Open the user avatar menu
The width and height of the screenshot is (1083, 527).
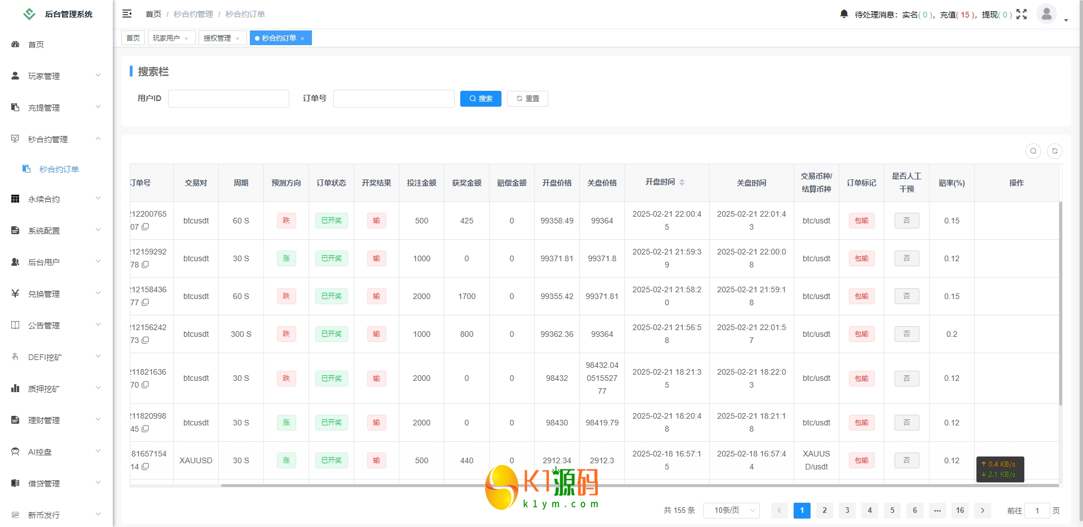point(1047,14)
